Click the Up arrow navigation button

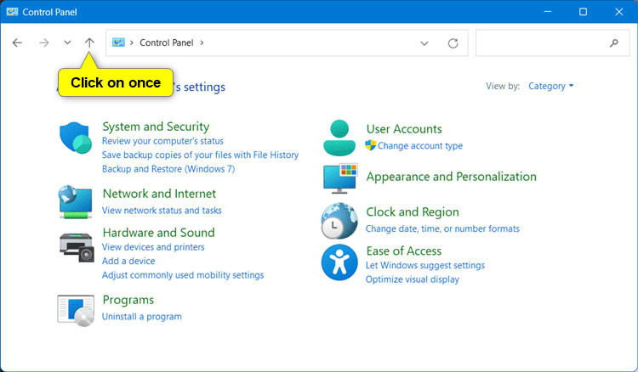tap(90, 42)
